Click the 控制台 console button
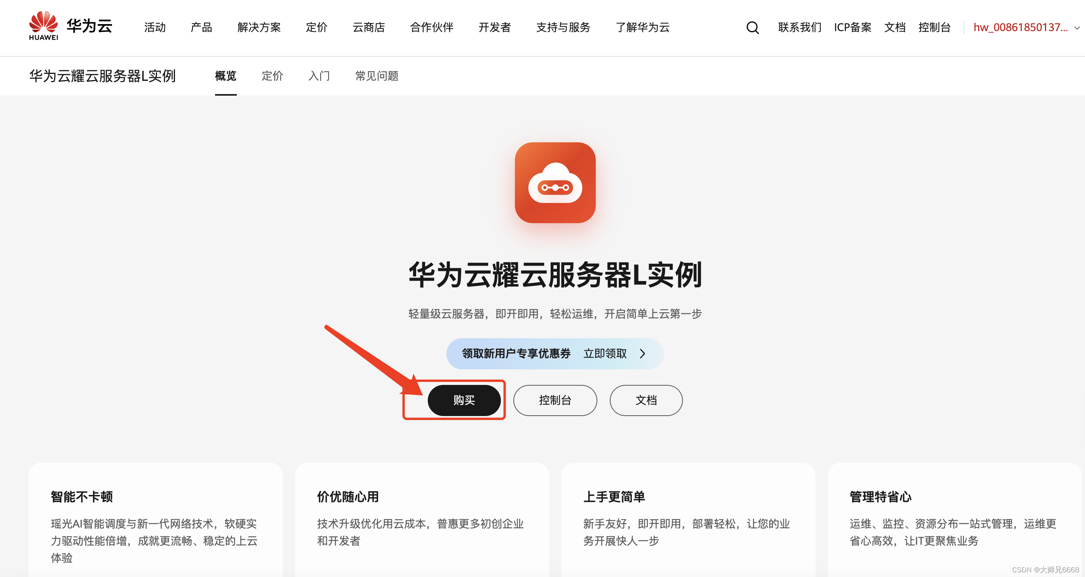This screenshot has height=577, width=1085. [556, 400]
